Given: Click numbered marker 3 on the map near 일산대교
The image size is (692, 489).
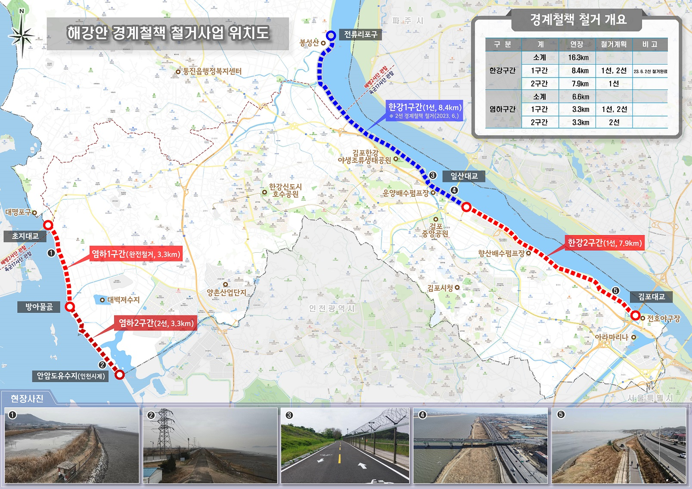Looking at the screenshot, I should tap(433, 175).
